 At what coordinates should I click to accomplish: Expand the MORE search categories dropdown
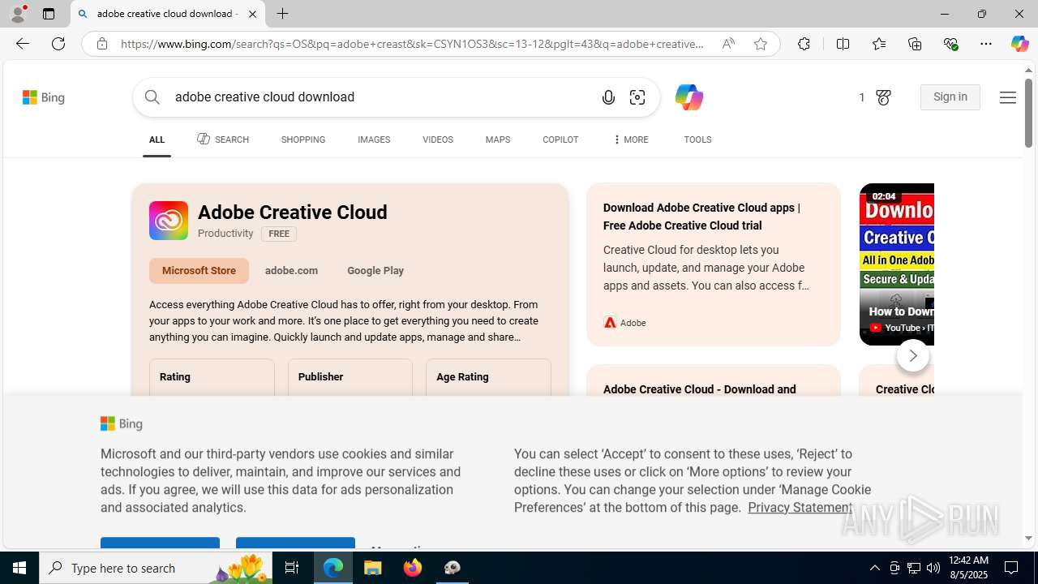(630, 140)
